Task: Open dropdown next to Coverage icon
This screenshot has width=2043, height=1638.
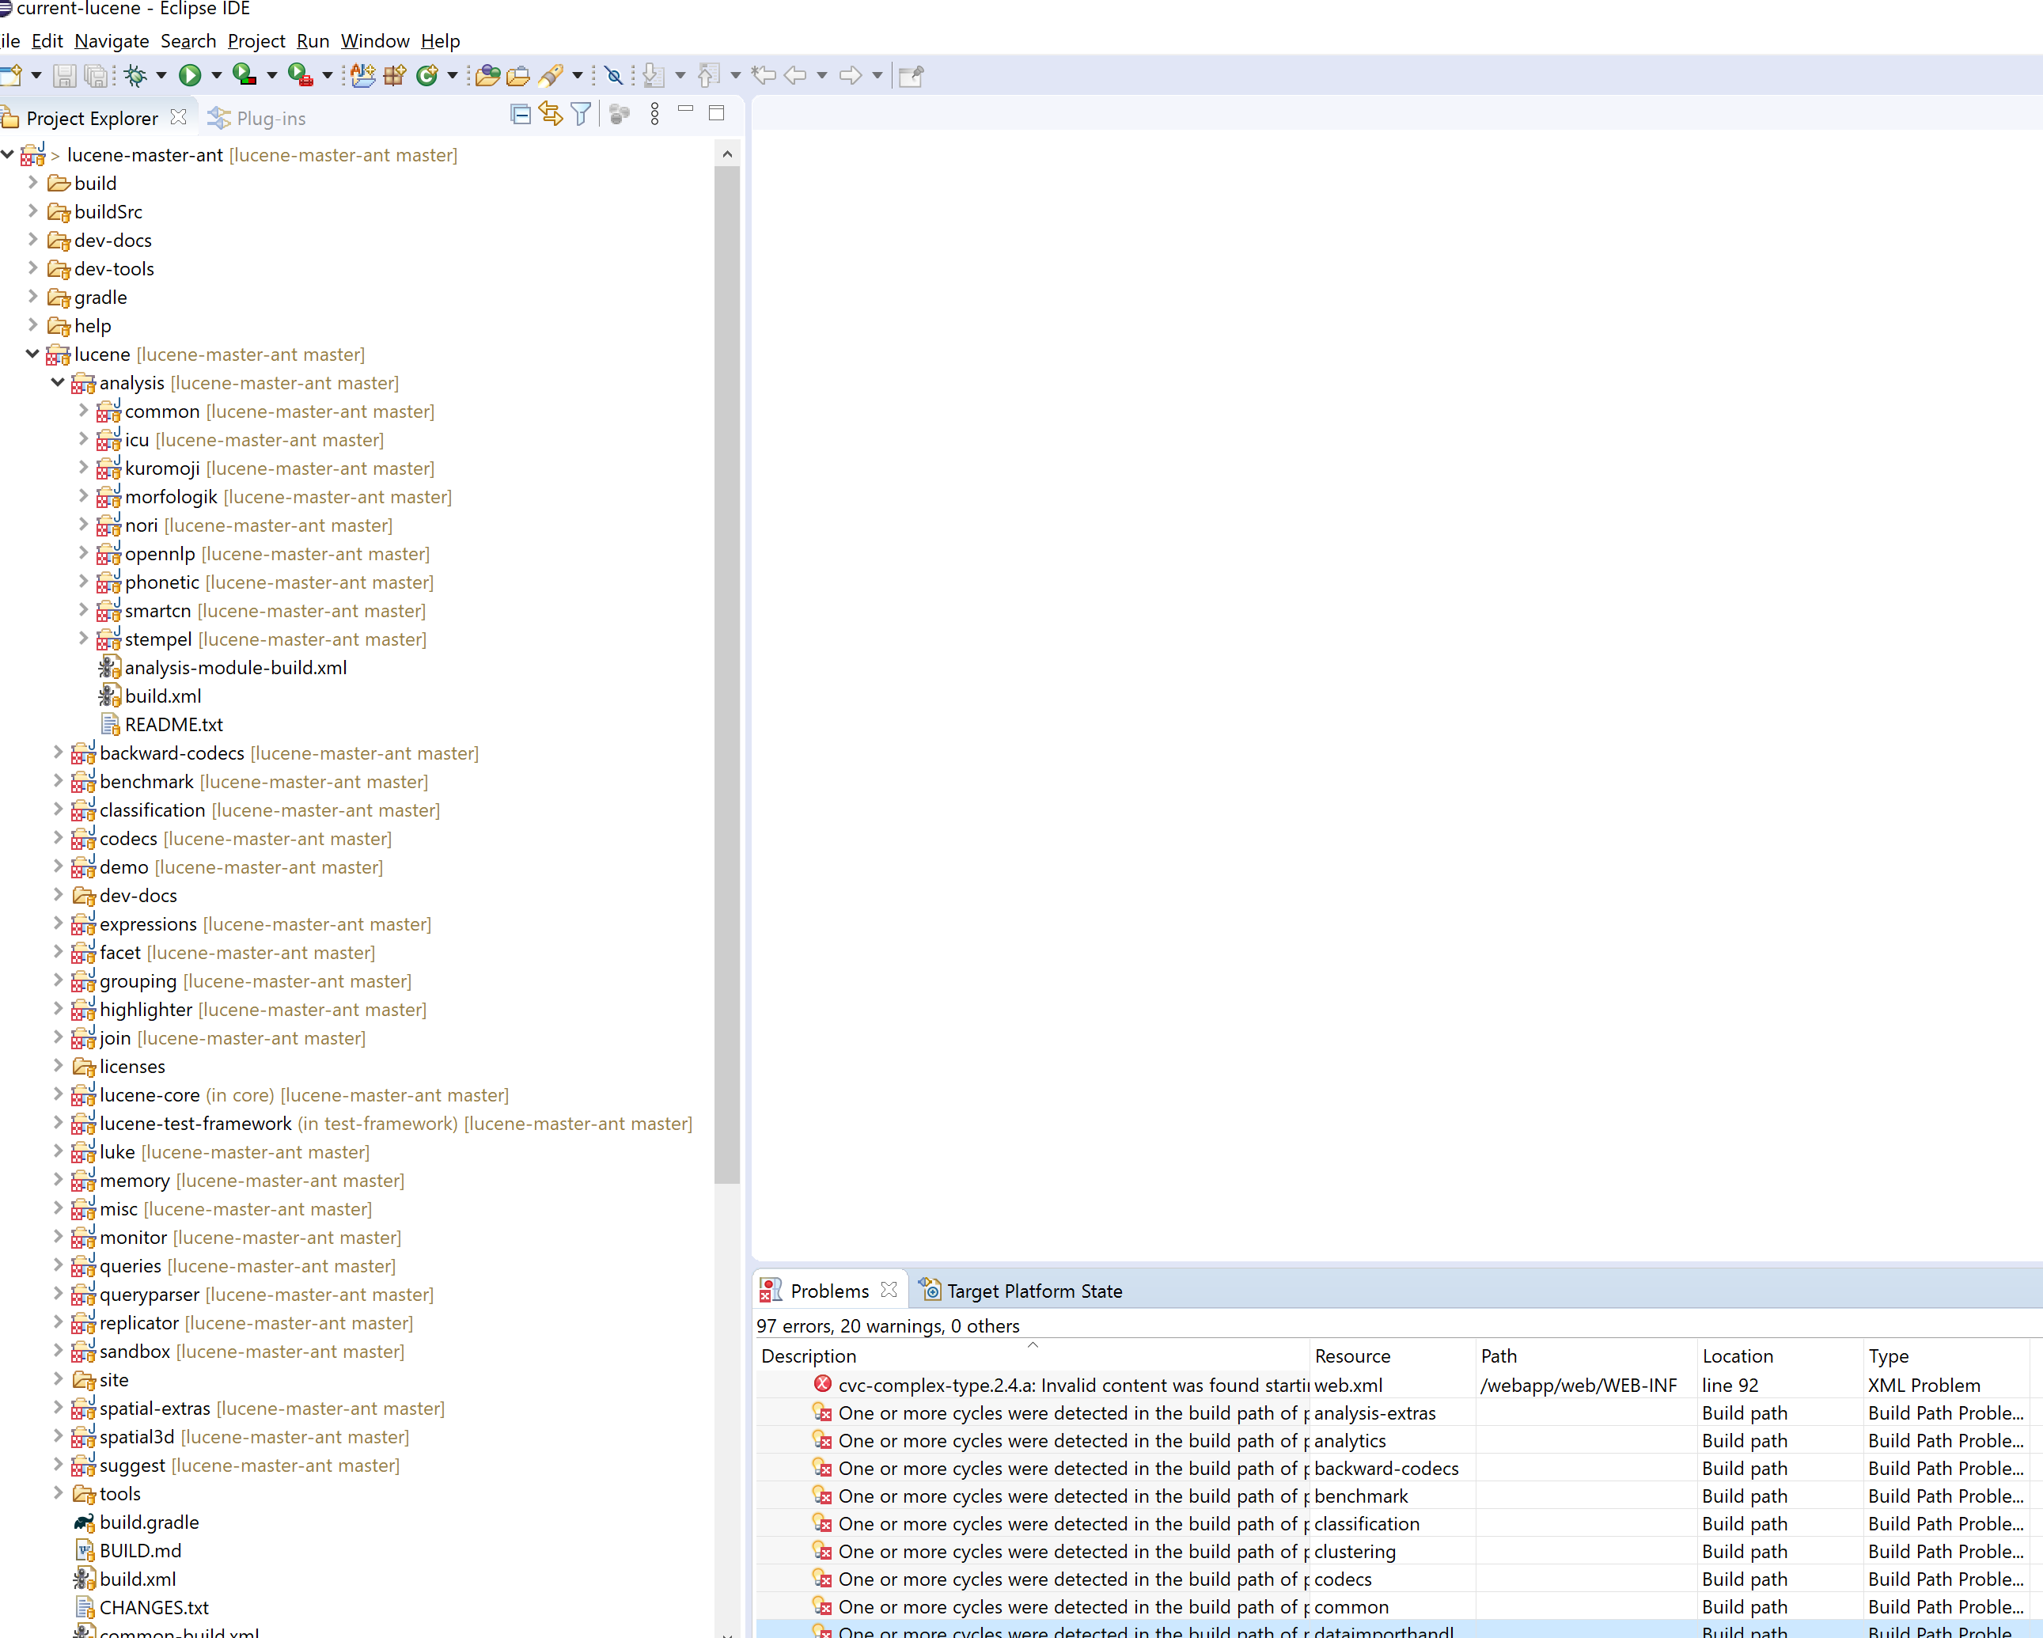Action: 272,76
